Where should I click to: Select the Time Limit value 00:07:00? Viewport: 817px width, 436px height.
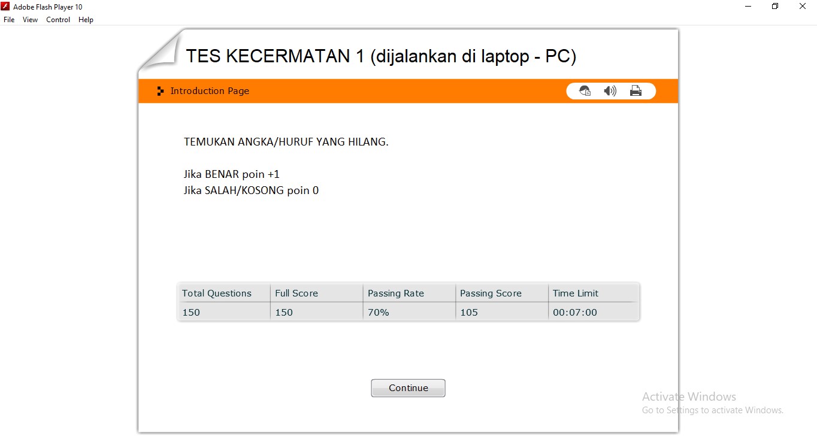click(574, 312)
